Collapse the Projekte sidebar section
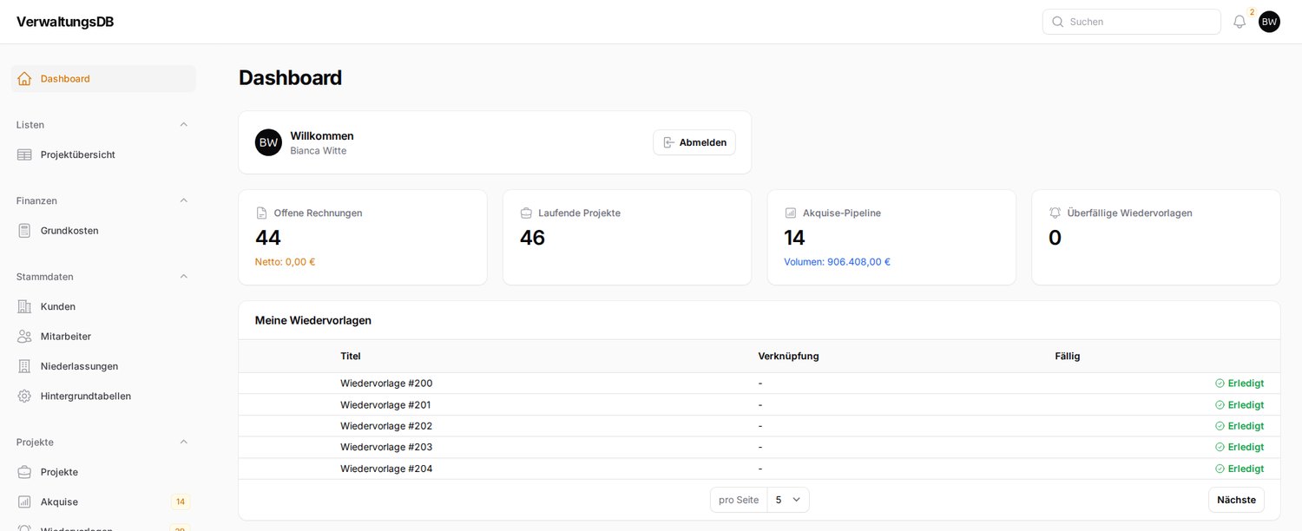 [x=183, y=442]
